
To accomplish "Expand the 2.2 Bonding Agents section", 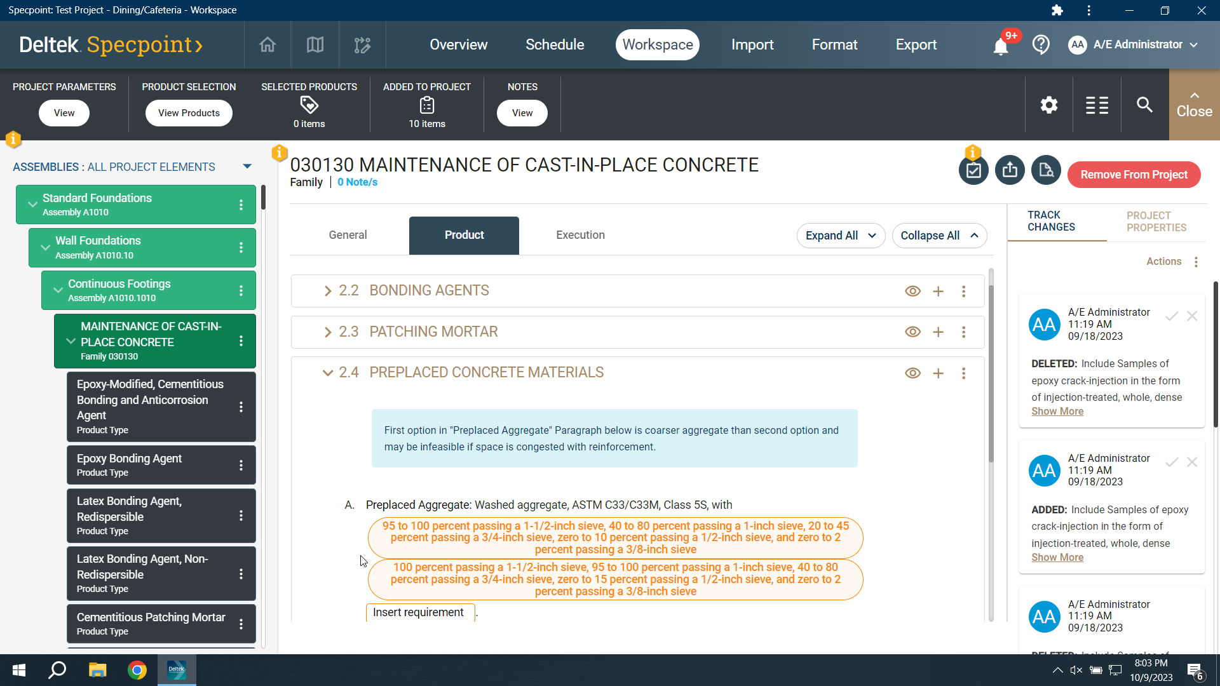I will pyautogui.click(x=328, y=291).
